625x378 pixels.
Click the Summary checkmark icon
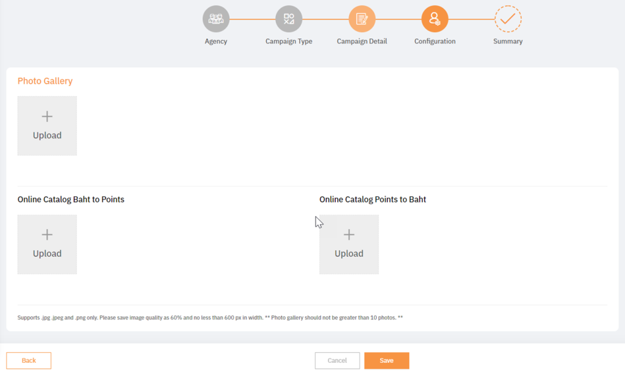pos(507,18)
